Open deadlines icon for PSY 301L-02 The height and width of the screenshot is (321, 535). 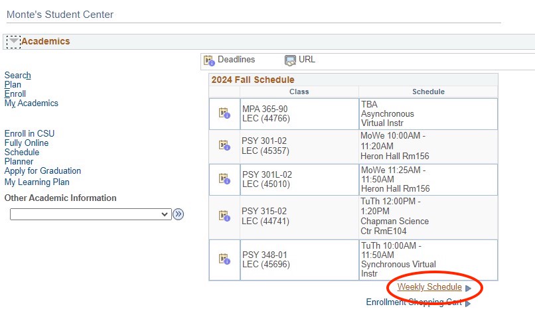pos(224,179)
